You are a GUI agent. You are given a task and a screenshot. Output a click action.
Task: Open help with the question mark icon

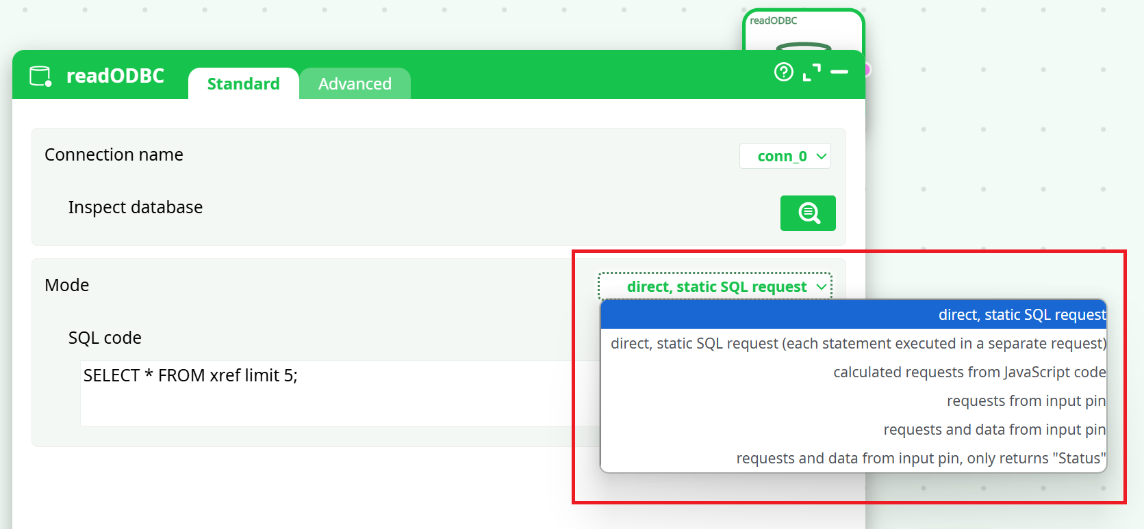783,72
